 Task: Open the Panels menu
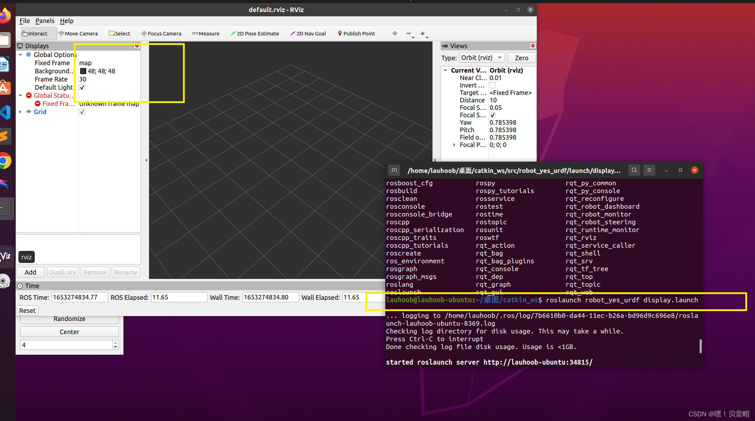tap(45, 21)
